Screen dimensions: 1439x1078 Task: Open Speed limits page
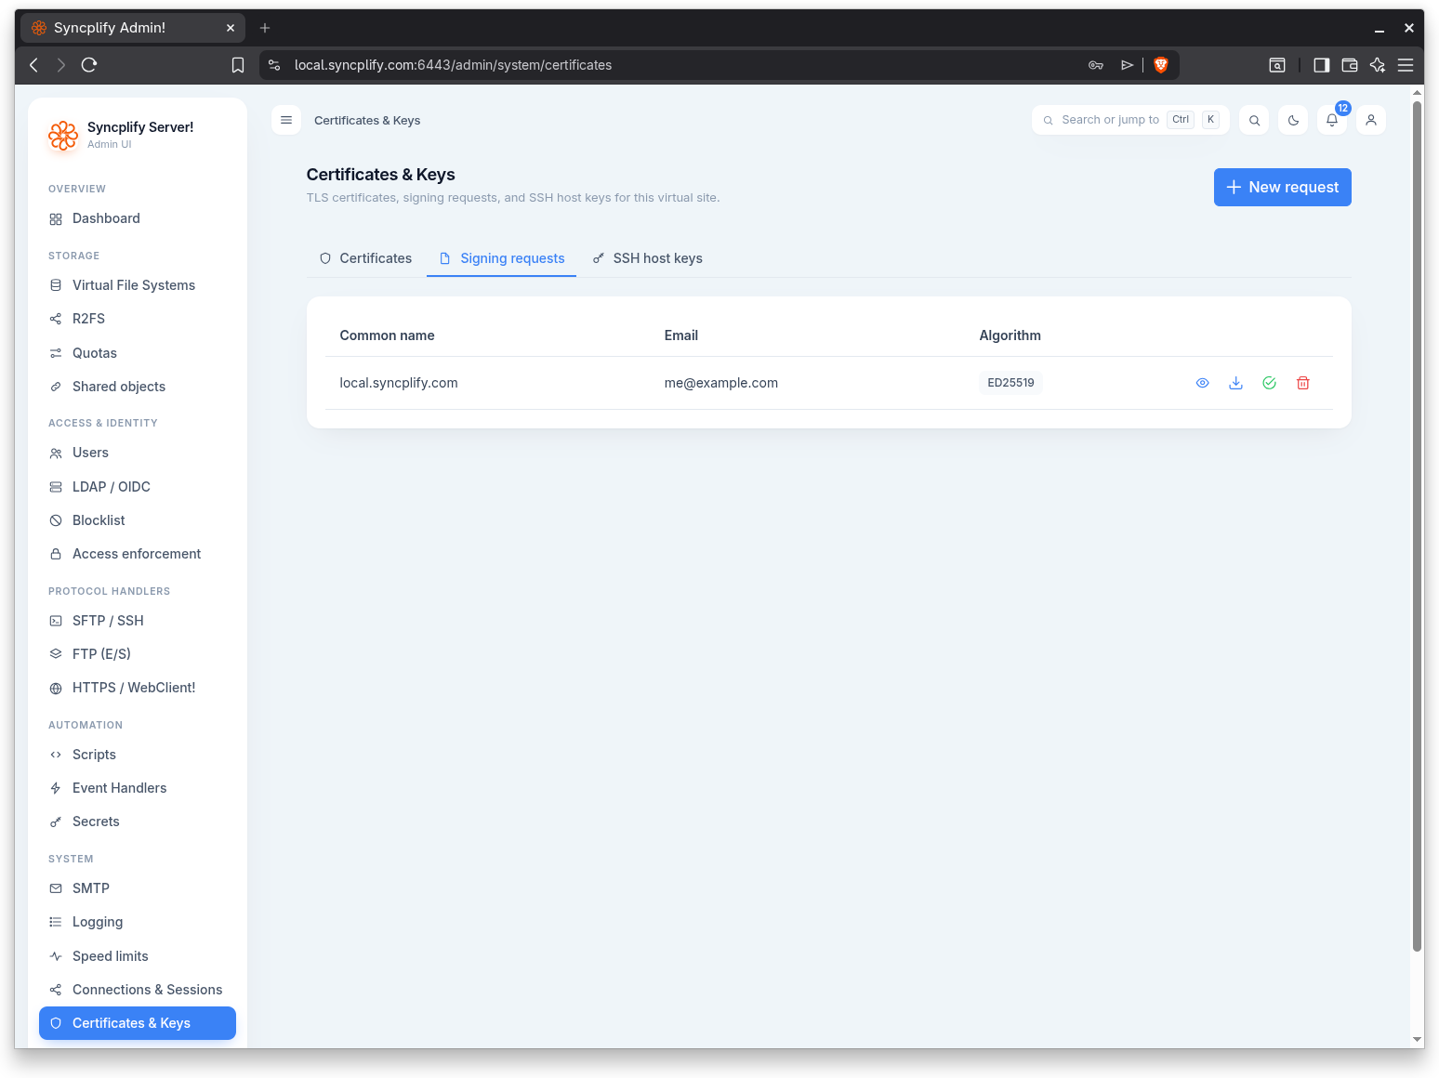[x=138, y=956]
